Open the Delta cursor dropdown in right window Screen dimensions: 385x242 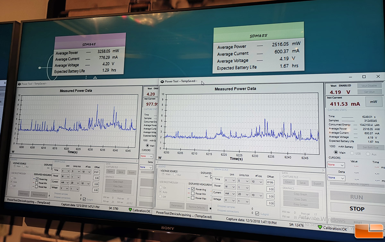click(336, 178)
